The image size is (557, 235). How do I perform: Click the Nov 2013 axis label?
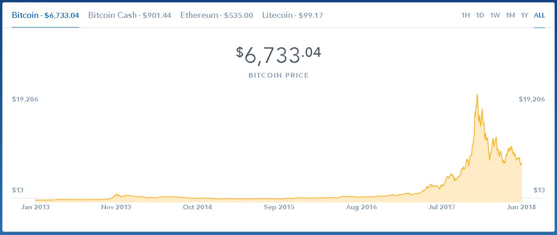[116, 207]
